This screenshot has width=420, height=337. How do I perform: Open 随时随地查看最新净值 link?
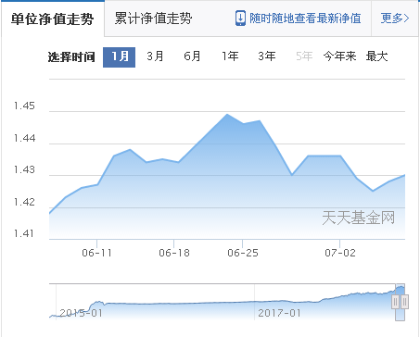tap(305, 19)
